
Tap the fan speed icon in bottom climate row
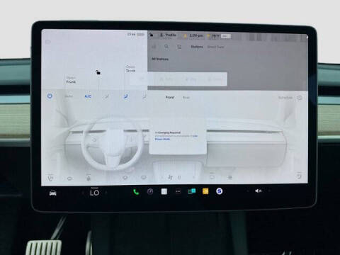[x=170, y=177]
